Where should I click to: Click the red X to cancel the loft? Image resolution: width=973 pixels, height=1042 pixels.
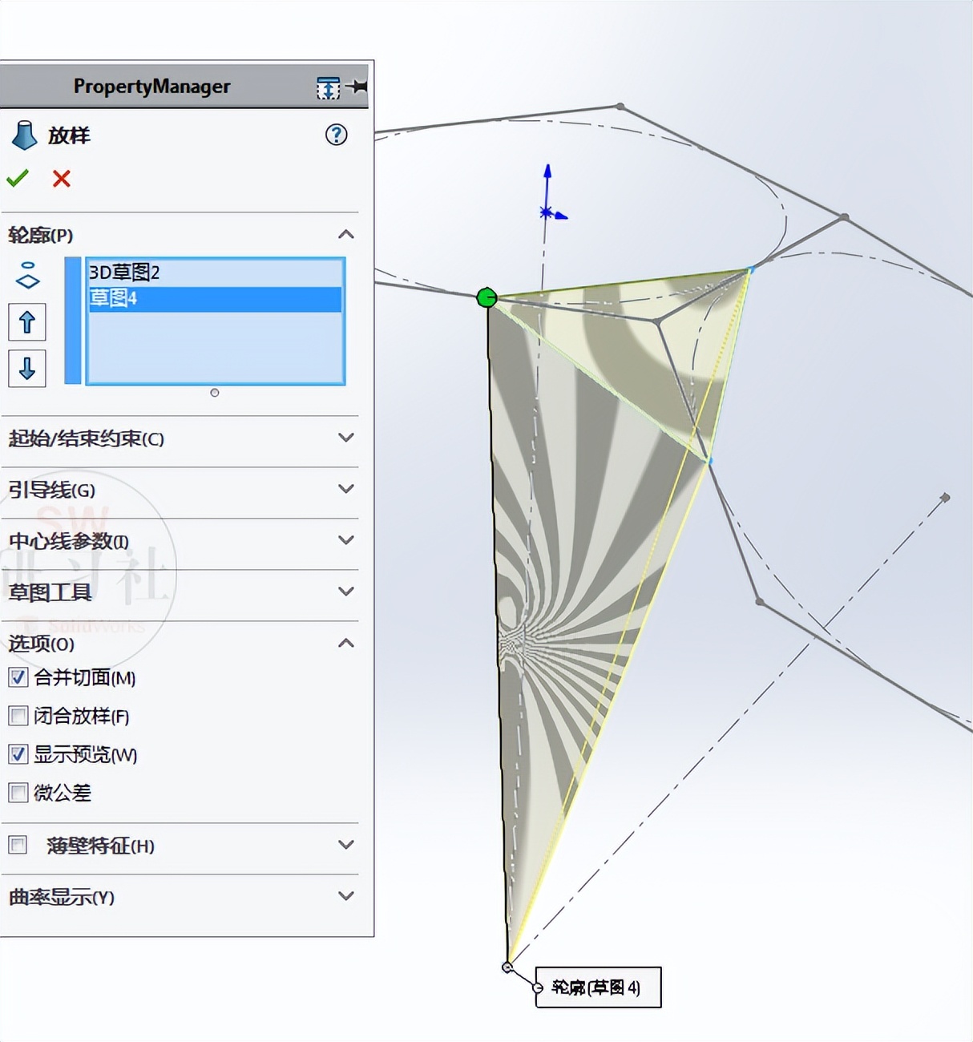(61, 178)
